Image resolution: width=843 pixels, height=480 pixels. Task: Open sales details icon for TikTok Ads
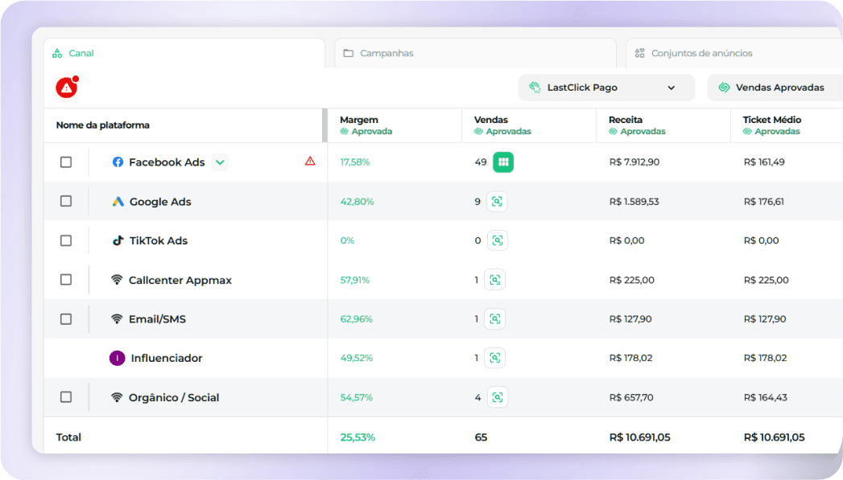pos(497,240)
